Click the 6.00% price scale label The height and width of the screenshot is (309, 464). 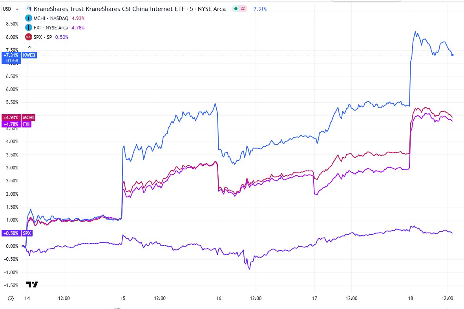pyautogui.click(x=12, y=89)
